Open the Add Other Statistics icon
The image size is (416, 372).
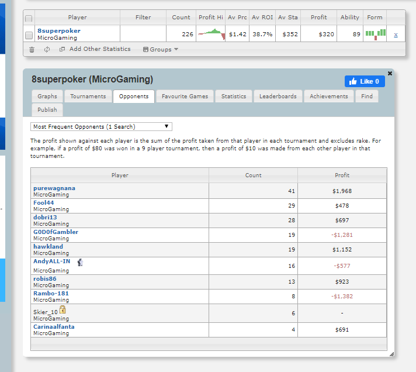pos(62,49)
